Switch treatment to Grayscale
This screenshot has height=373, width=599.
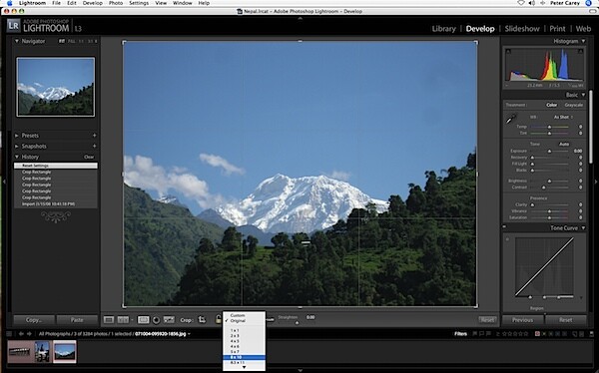pyautogui.click(x=573, y=105)
